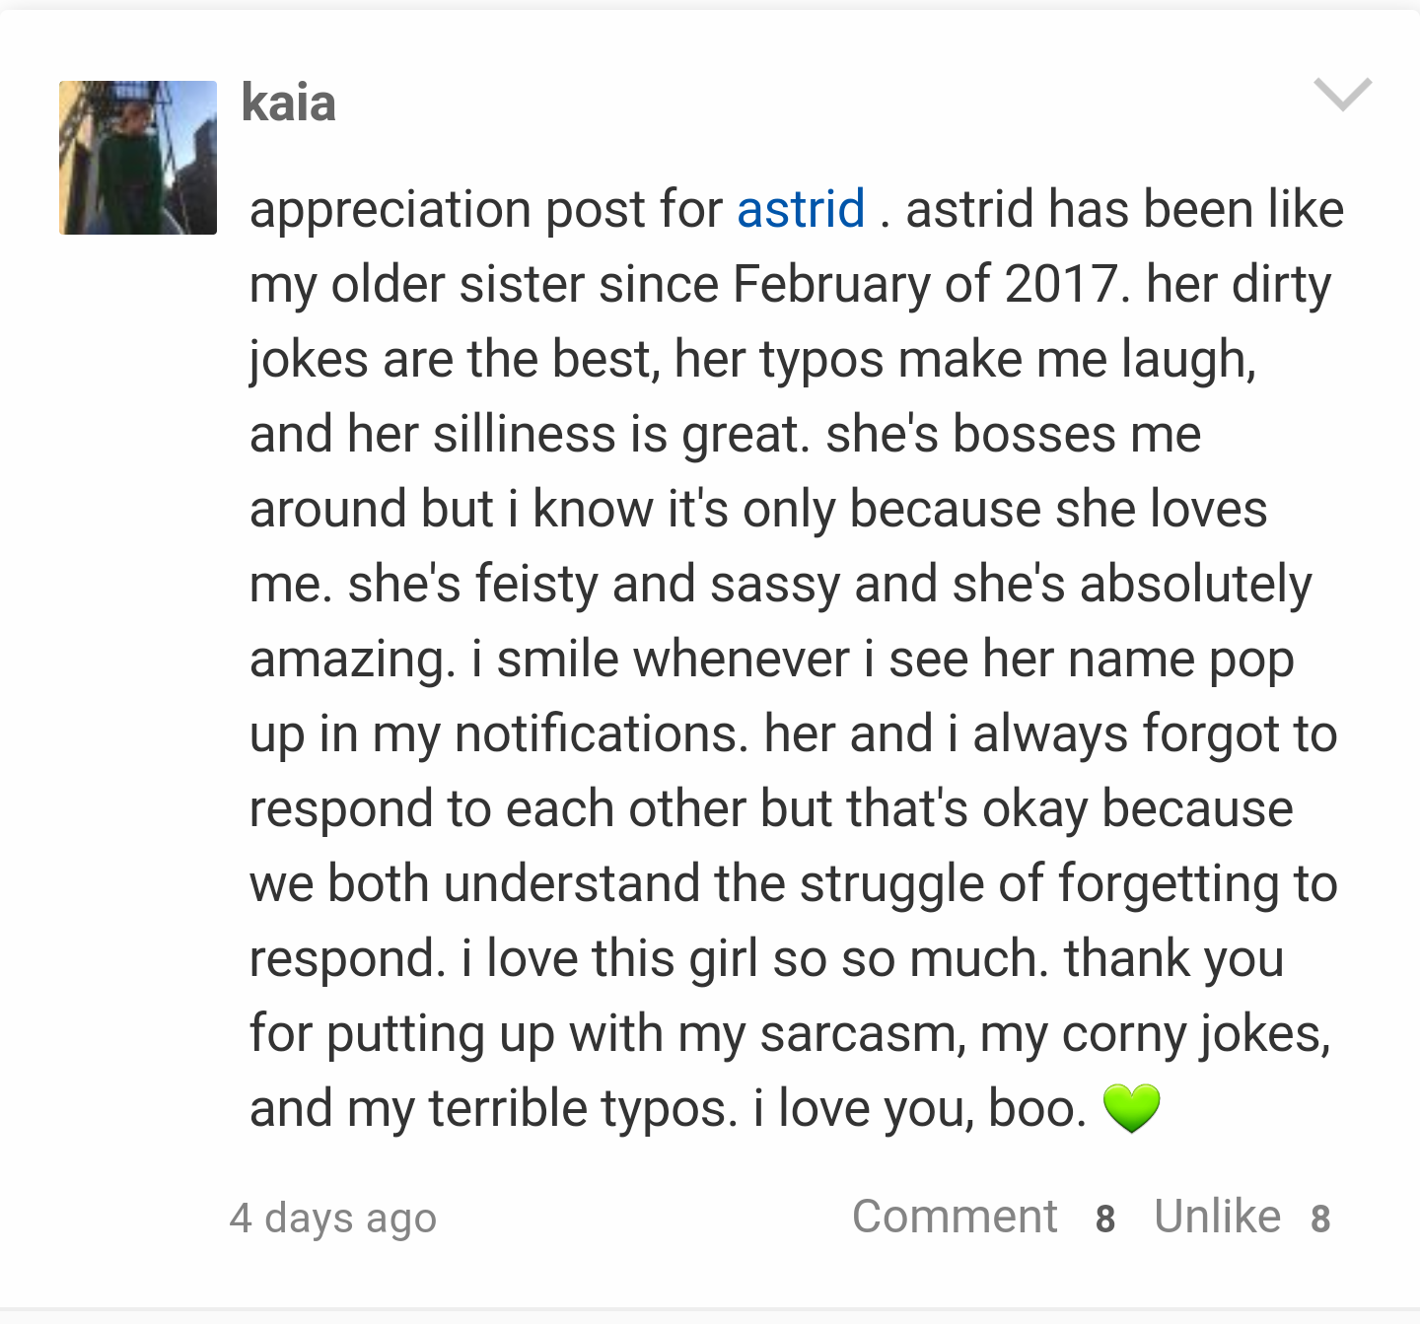The height and width of the screenshot is (1324, 1420).
Task: Open the kaia username profile
Action: click(289, 104)
